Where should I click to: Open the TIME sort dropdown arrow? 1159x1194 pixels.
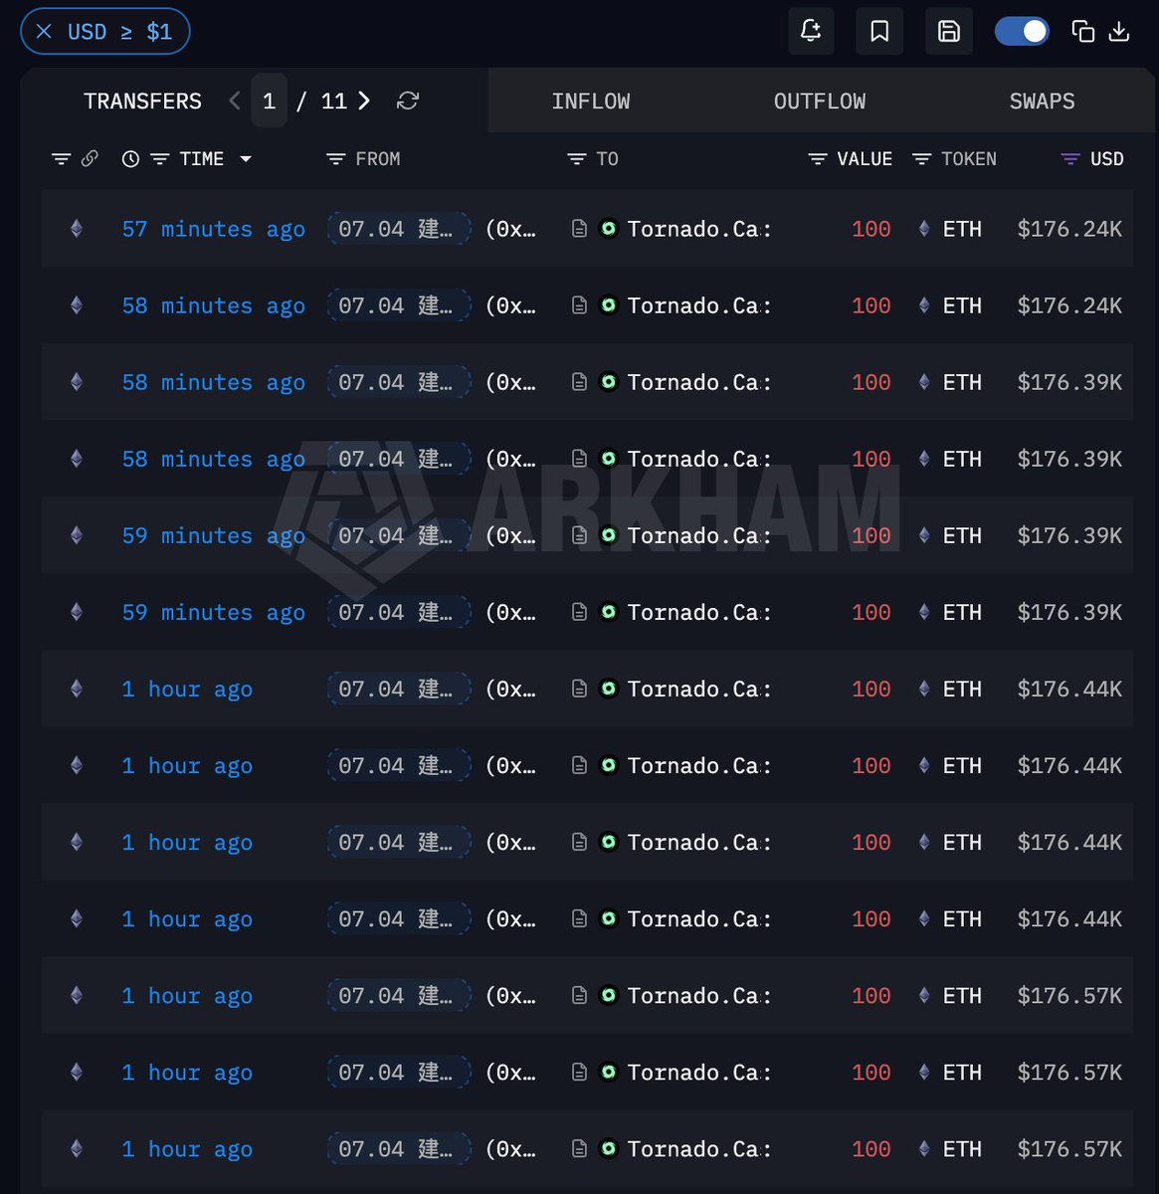[246, 159]
